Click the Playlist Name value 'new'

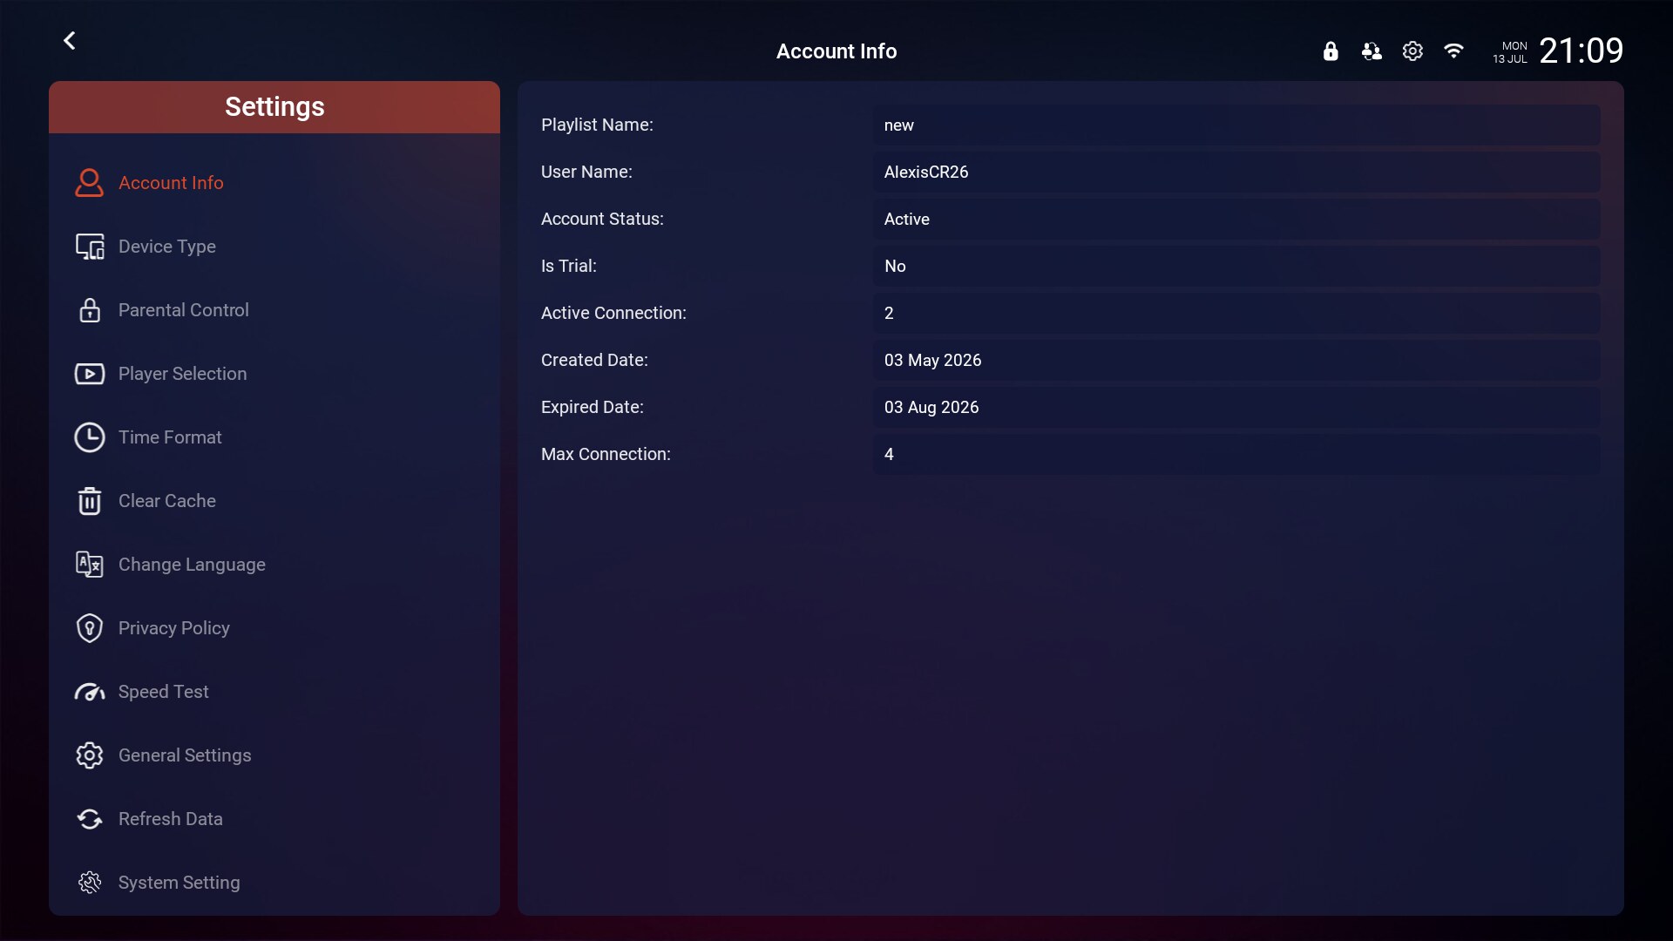(1236, 125)
